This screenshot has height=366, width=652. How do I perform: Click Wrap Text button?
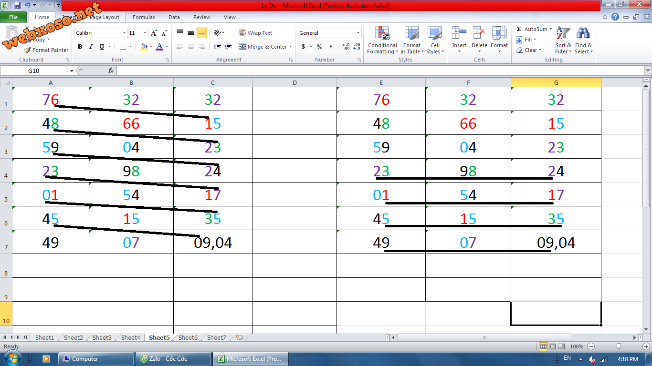[x=255, y=33]
